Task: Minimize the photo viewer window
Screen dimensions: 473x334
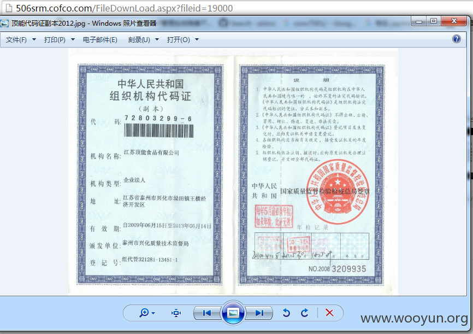Action: 419,21
